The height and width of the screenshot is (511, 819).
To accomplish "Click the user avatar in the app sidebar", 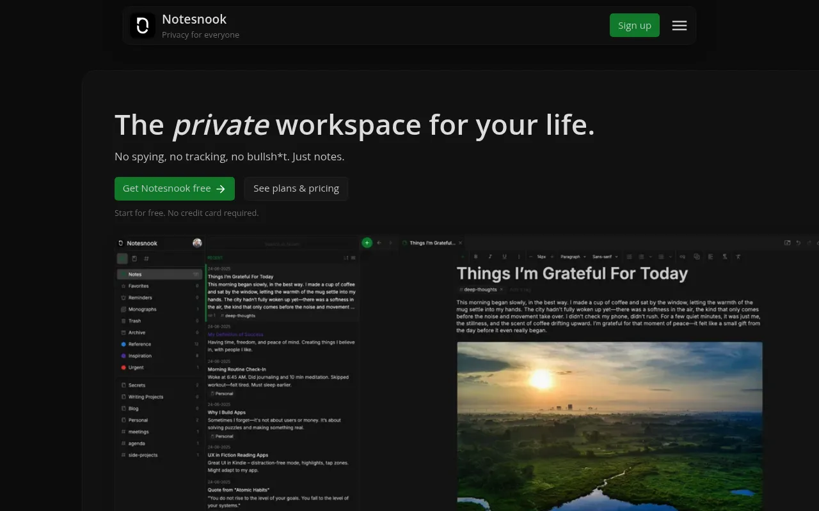I will [197, 243].
